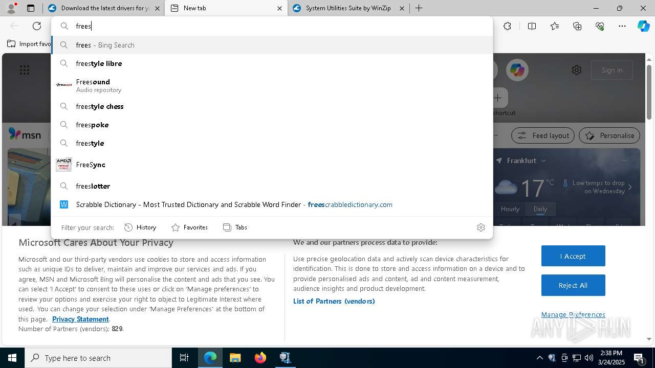Filter search by History
Image resolution: width=655 pixels, height=368 pixels.
click(x=140, y=227)
